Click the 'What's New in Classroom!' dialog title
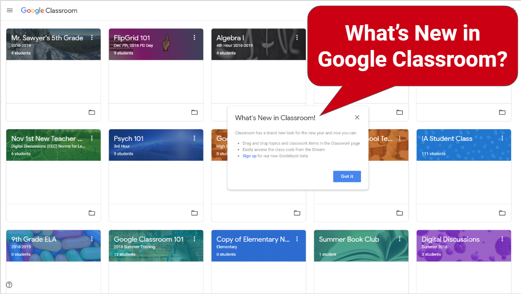The height and width of the screenshot is (294, 521). tap(275, 118)
